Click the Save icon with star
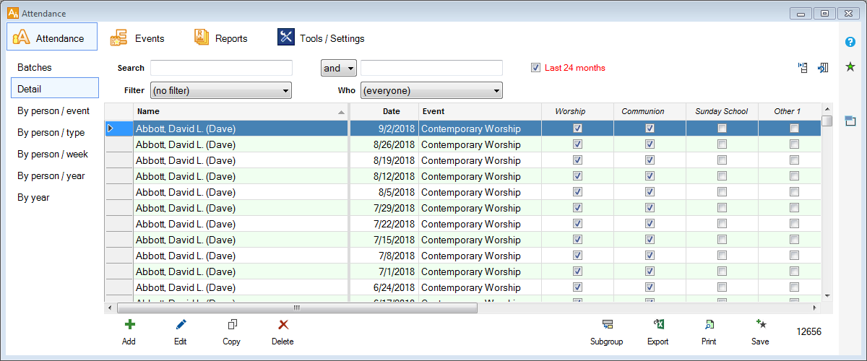This screenshot has width=867, height=361. 760,325
